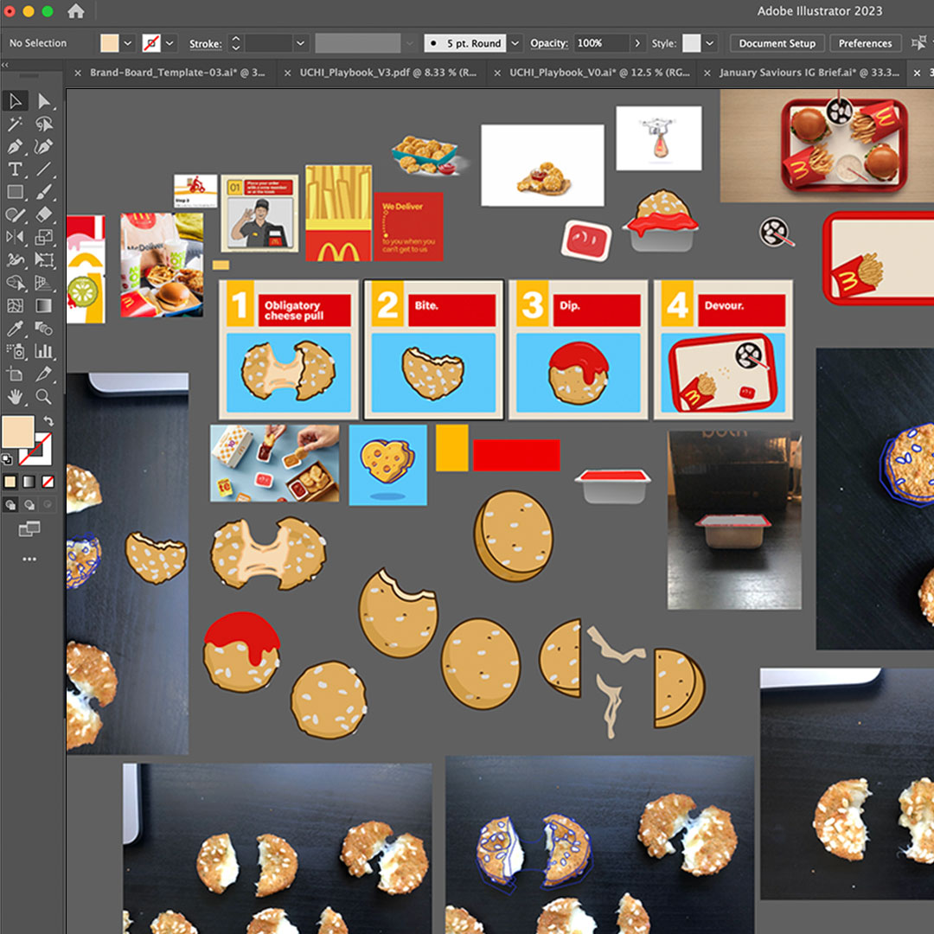Select the Free Transform tool
Viewport: 934px width, 934px height.
click(44, 259)
